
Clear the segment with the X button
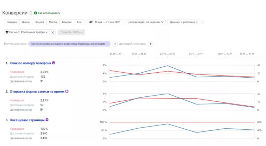point(53,32)
